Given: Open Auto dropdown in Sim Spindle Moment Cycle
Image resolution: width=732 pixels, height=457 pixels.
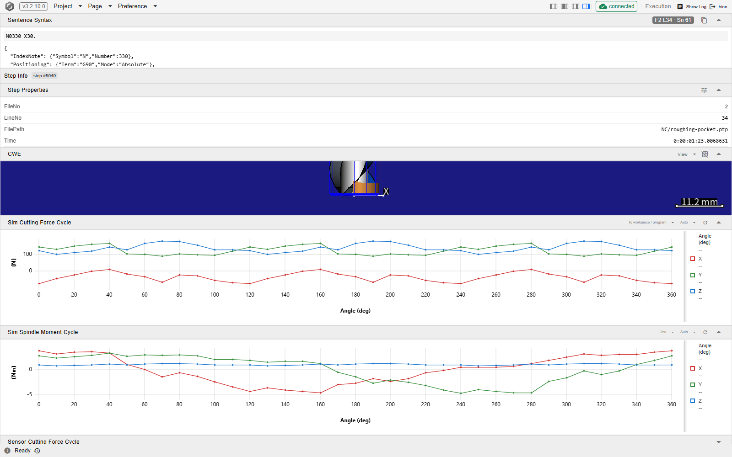Looking at the screenshot, I should pyautogui.click(x=688, y=332).
